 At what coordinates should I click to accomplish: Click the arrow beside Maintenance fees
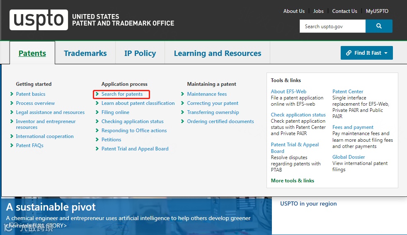point(182,94)
